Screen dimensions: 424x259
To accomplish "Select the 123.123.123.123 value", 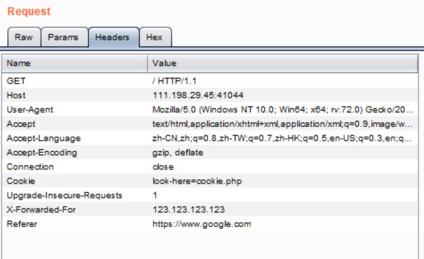I will tap(283, 210).
